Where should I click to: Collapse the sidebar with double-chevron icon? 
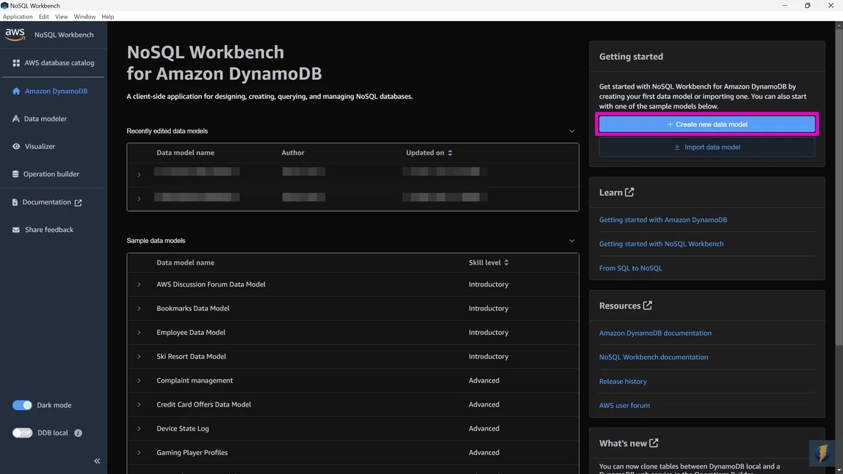[97, 461]
